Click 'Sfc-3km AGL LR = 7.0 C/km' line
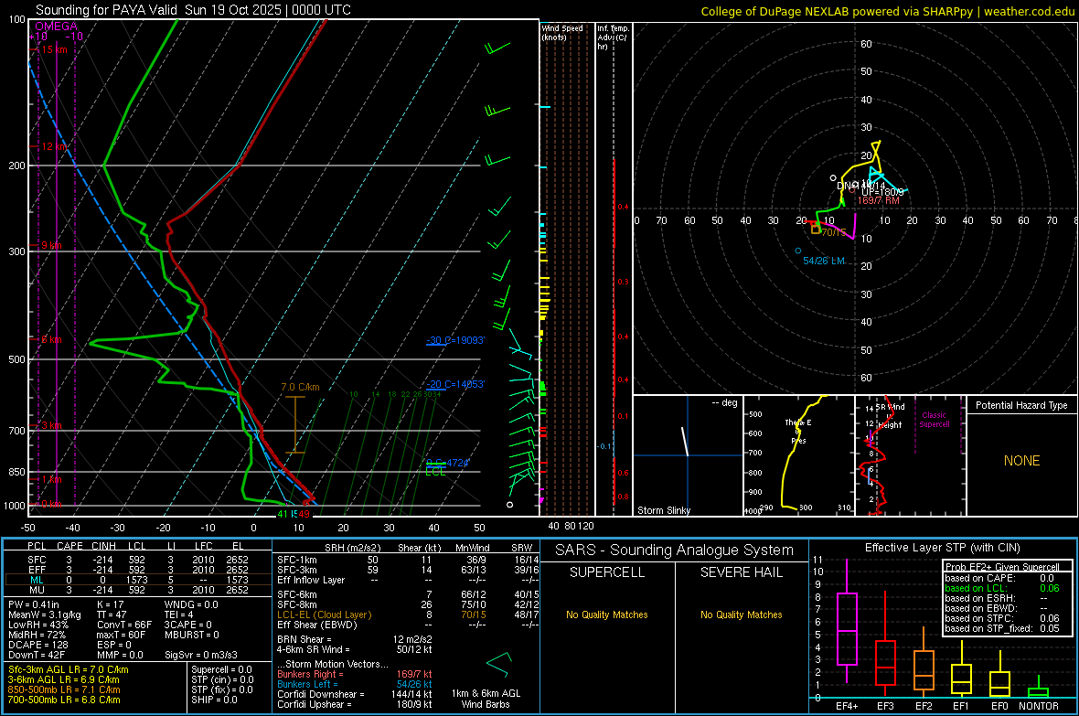Viewport: 1079px width, 716px height. (69, 670)
